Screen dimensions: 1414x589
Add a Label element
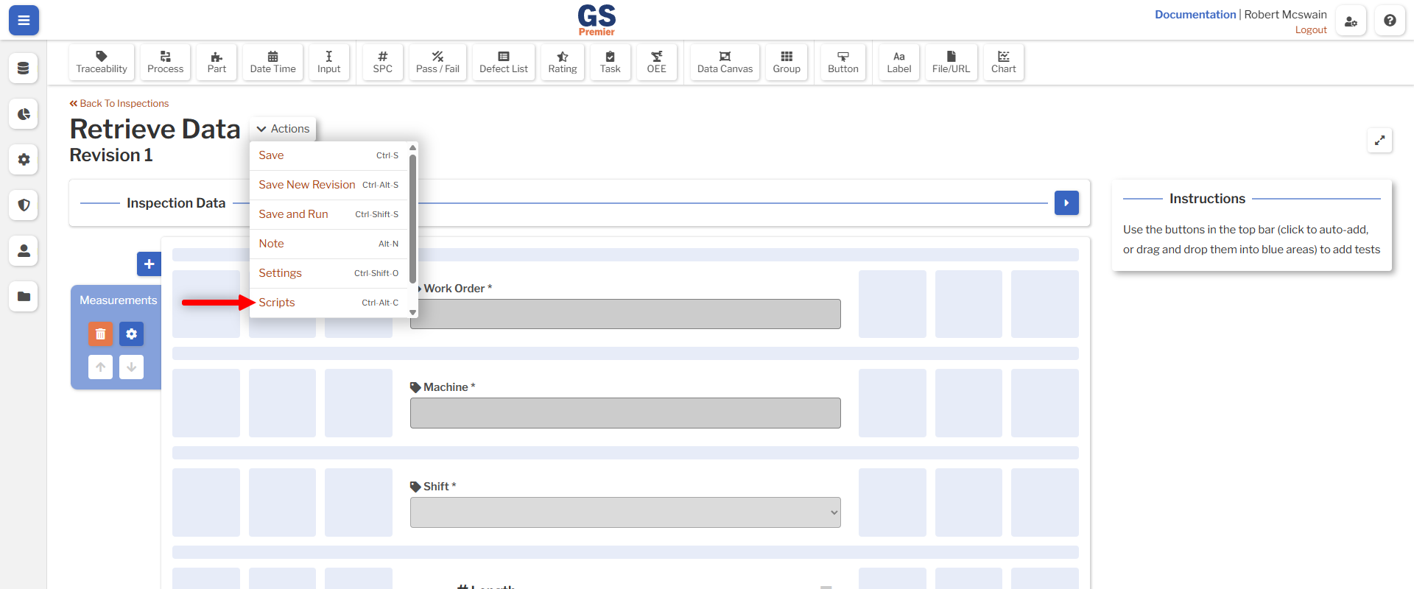899,63
